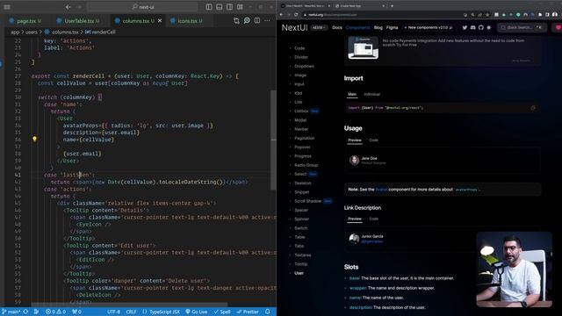Open changes compare icon in editor toolbar
The image size is (562, 316).
[236, 21]
